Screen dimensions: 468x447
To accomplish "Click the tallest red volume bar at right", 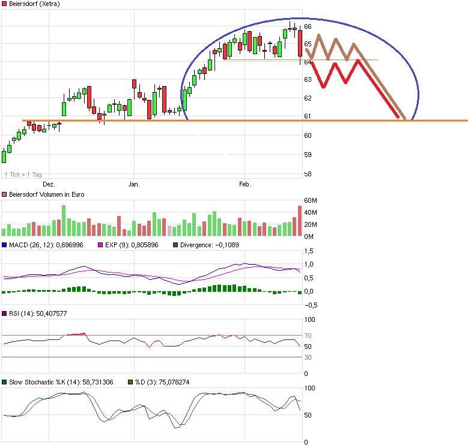I will pos(300,221).
